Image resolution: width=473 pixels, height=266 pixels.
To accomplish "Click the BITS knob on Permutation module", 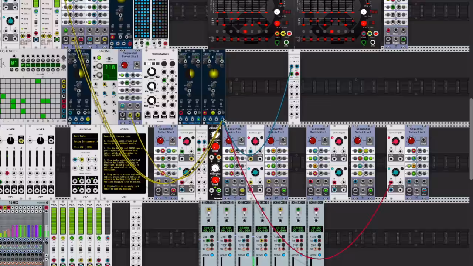I will tap(152, 87).
